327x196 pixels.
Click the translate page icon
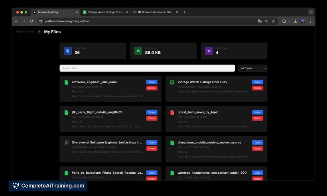tap(260, 21)
